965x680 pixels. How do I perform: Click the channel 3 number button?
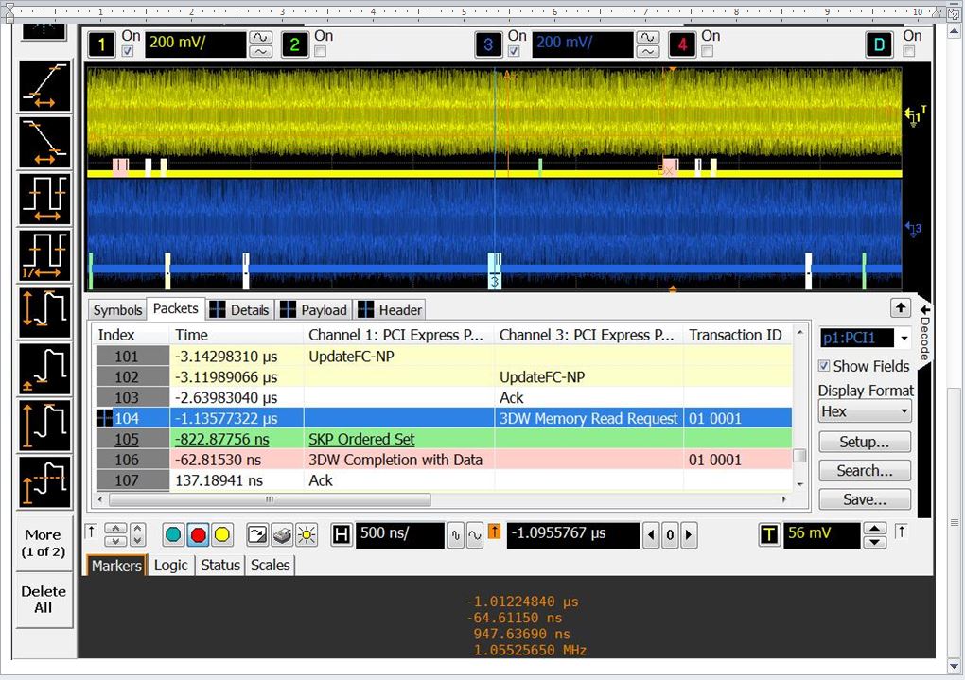(x=488, y=44)
